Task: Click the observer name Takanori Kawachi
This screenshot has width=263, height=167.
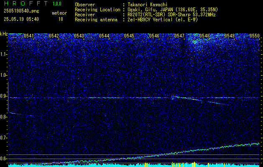Action: 148,5
